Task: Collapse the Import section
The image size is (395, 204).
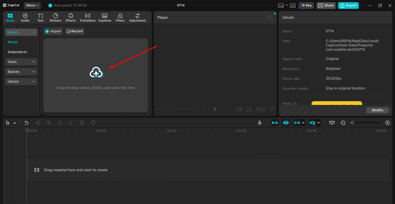Action: pos(21,32)
